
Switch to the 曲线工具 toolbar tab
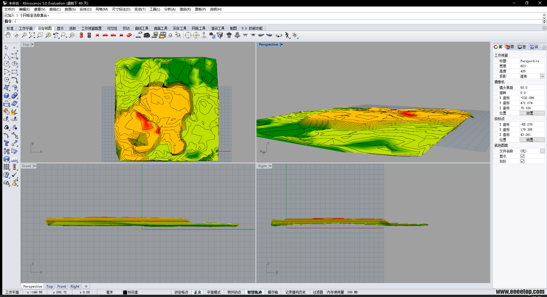(142, 28)
